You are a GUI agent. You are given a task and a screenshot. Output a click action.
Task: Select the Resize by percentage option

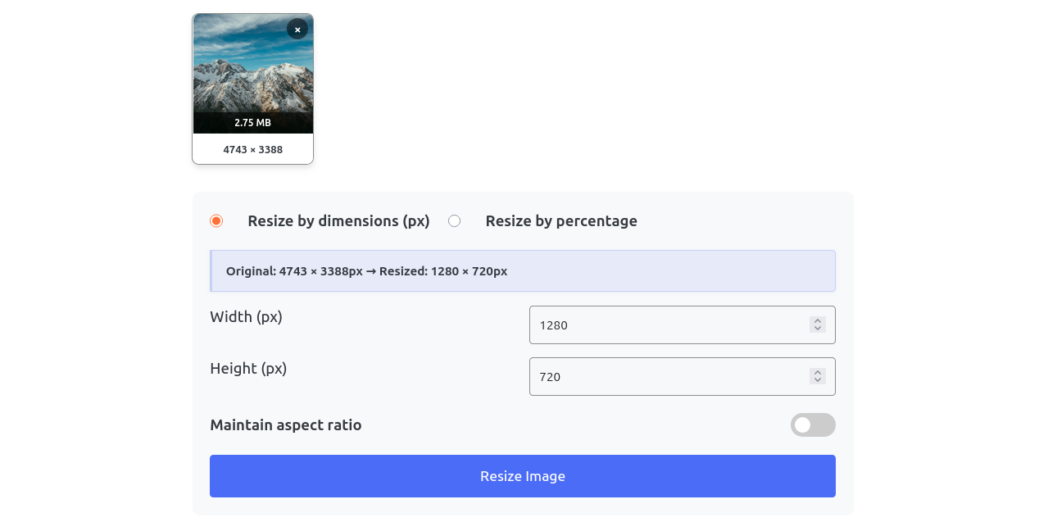pos(455,220)
